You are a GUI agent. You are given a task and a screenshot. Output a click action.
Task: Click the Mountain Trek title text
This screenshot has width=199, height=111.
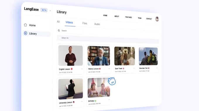pyautogui.click(x=143, y=68)
